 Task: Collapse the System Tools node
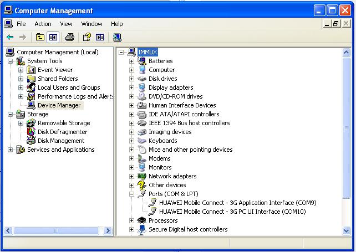tap(10, 61)
